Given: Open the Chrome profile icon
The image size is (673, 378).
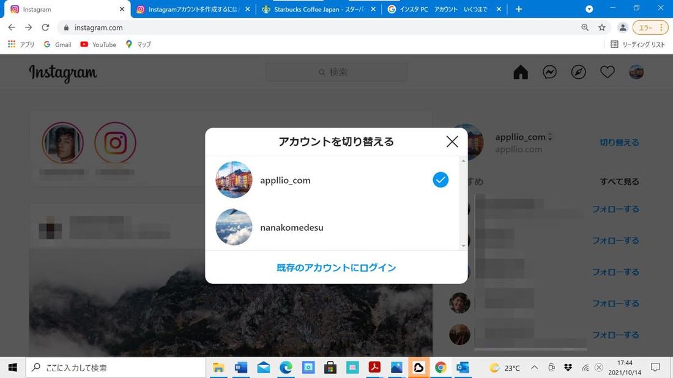Looking at the screenshot, I should (x=622, y=27).
